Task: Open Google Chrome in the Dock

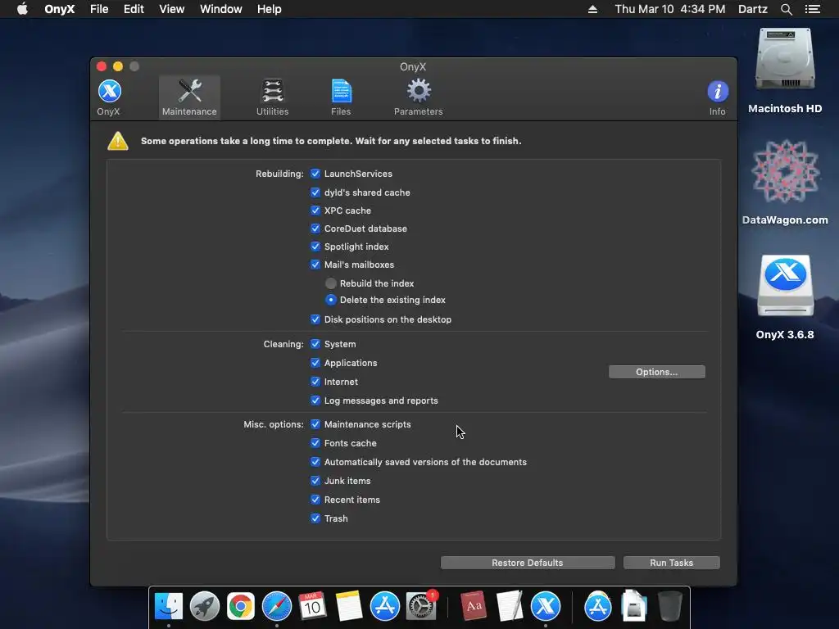Action: (241, 607)
